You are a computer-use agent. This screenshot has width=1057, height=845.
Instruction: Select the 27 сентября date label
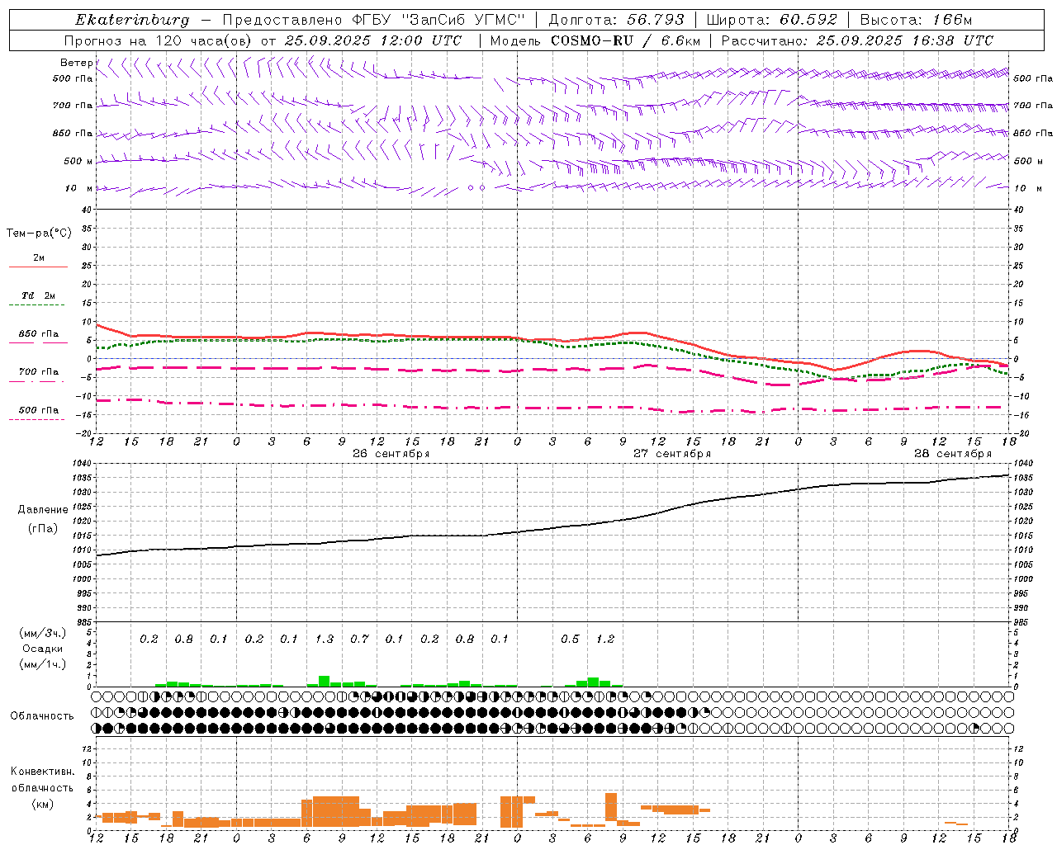coord(671,454)
